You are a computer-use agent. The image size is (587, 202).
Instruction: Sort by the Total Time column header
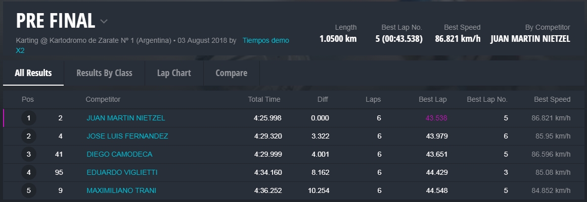pyautogui.click(x=264, y=100)
